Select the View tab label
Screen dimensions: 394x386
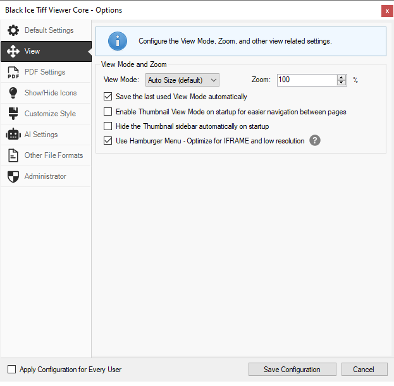click(32, 51)
